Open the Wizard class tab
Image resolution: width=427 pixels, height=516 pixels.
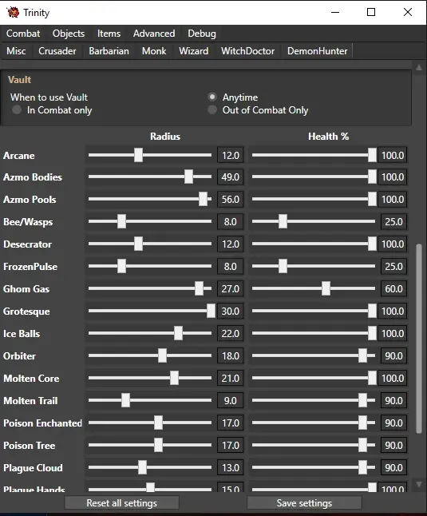(194, 51)
